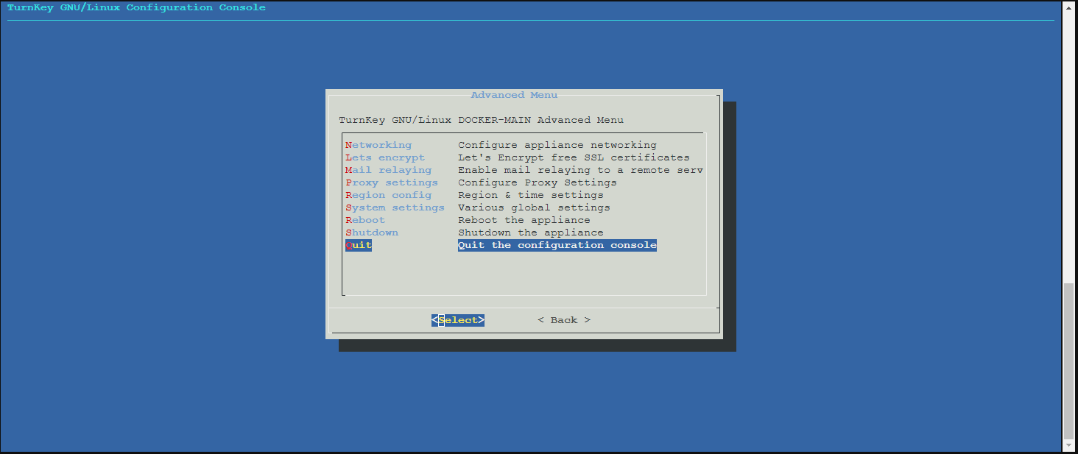The image size is (1078, 454).
Task: Click 'Enable mail relaying to a remote serv' text
Action: tap(580, 170)
